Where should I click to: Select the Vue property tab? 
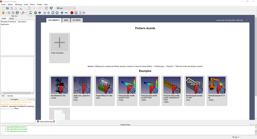point(3,96)
